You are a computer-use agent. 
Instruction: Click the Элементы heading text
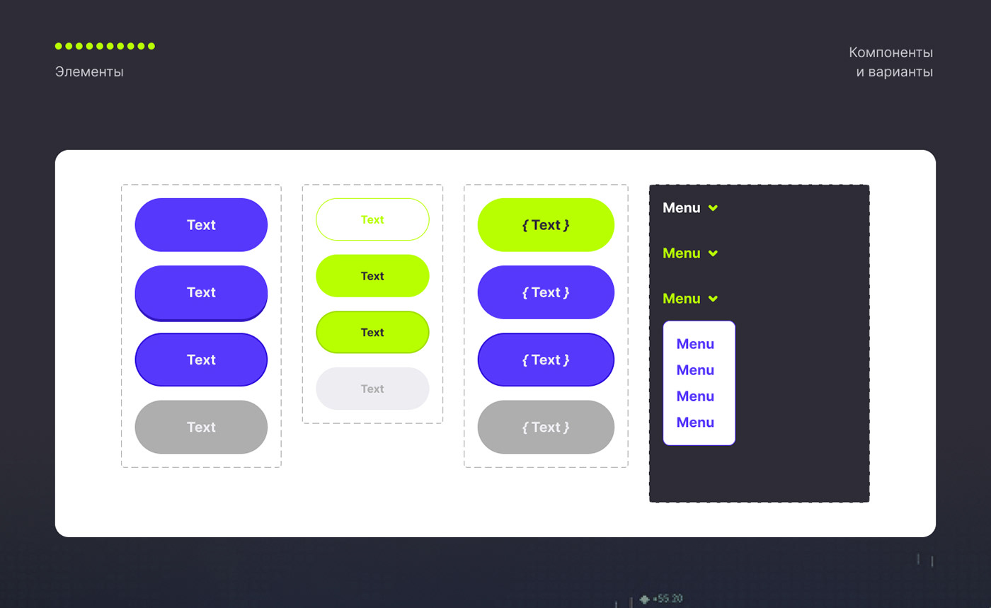(x=89, y=72)
